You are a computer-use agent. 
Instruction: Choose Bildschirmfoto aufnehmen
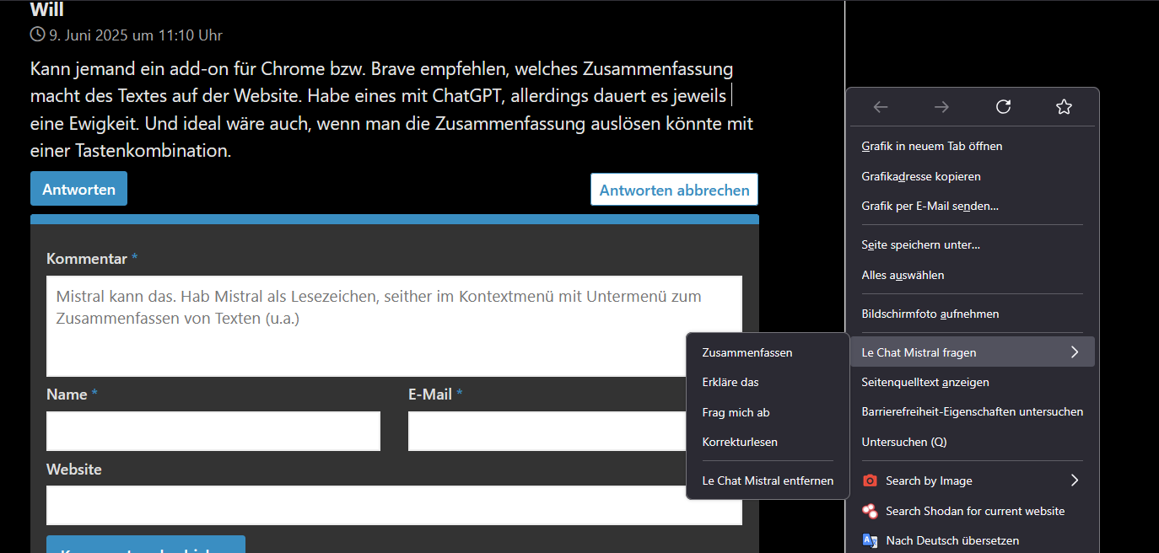(x=930, y=314)
